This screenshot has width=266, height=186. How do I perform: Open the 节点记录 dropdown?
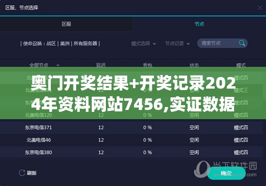click(177, 44)
